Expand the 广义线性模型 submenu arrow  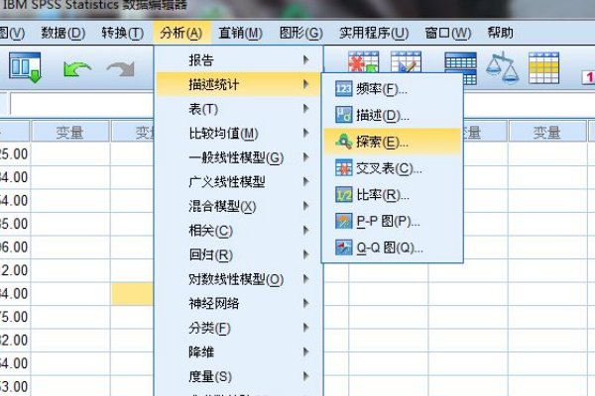305,181
